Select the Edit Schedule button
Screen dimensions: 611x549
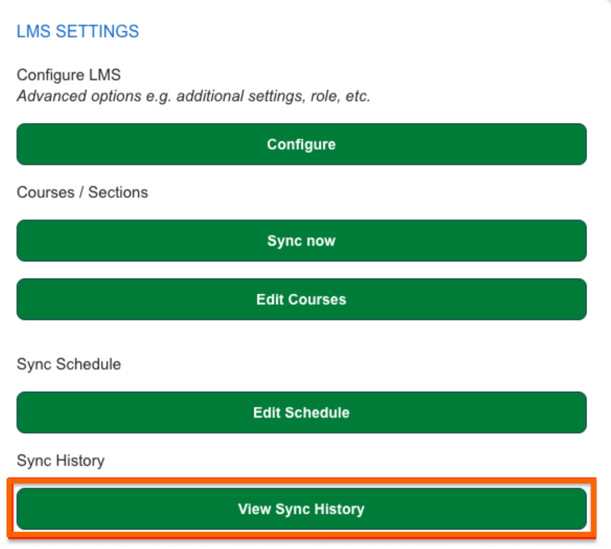301,412
